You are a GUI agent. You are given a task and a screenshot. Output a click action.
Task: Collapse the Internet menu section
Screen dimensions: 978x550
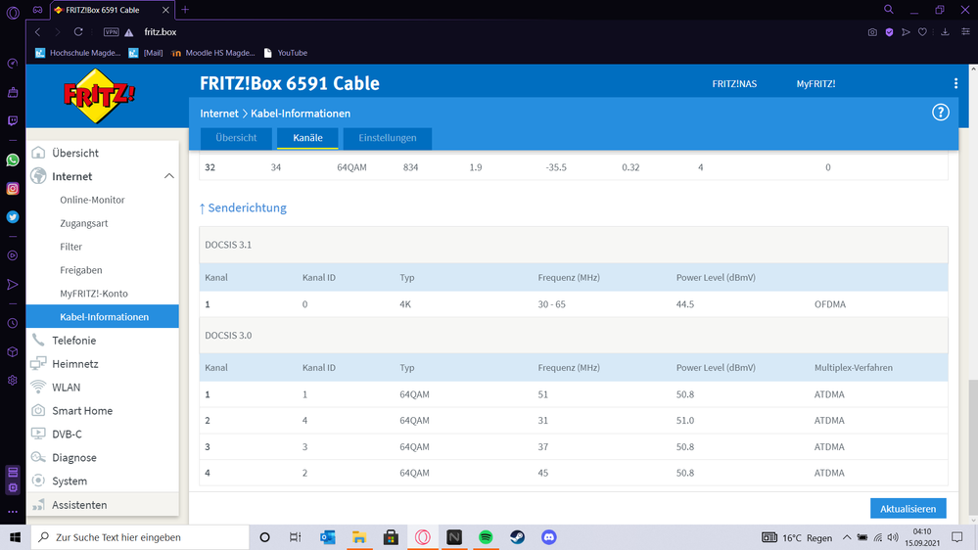(x=168, y=176)
